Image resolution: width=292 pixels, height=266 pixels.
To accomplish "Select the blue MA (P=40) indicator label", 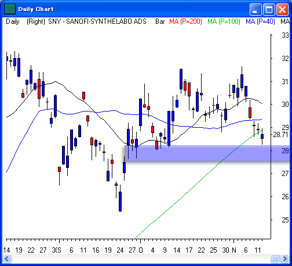I will tap(260, 21).
